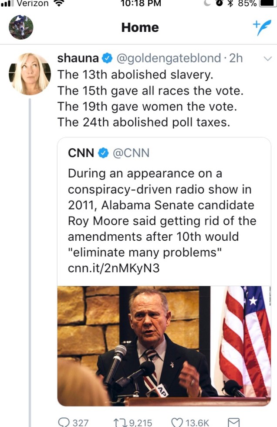The image size is (277, 427).
Task: Expand the tweet options chevron
Action: click(x=267, y=59)
